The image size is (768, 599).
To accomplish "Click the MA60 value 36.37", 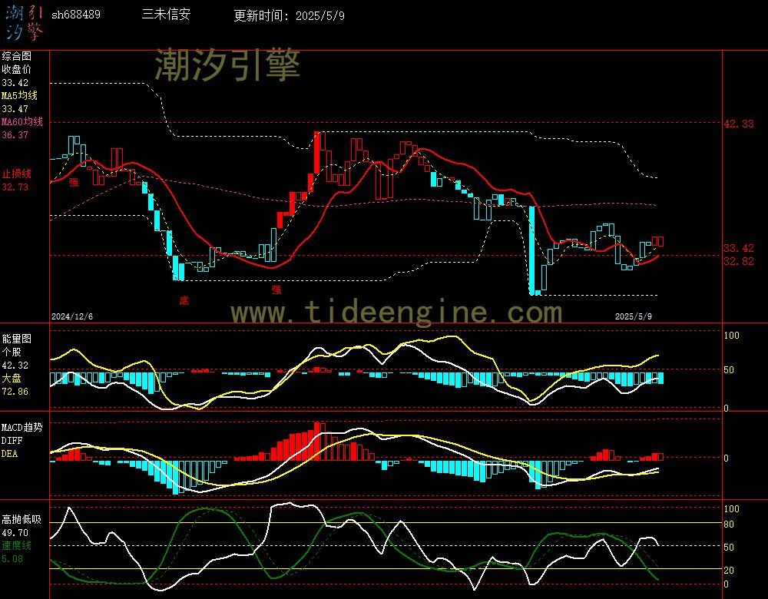I will pyautogui.click(x=15, y=134).
